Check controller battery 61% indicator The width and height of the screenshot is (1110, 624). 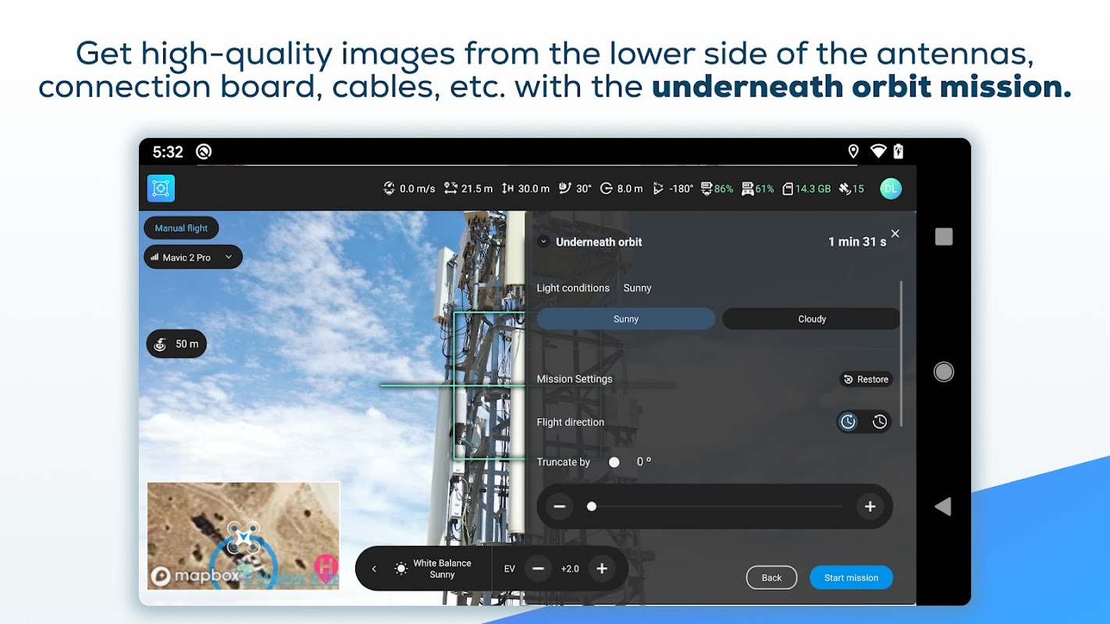pos(758,189)
